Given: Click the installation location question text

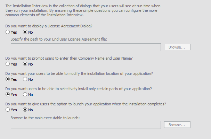Looking at the screenshot, I should click(79, 73).
